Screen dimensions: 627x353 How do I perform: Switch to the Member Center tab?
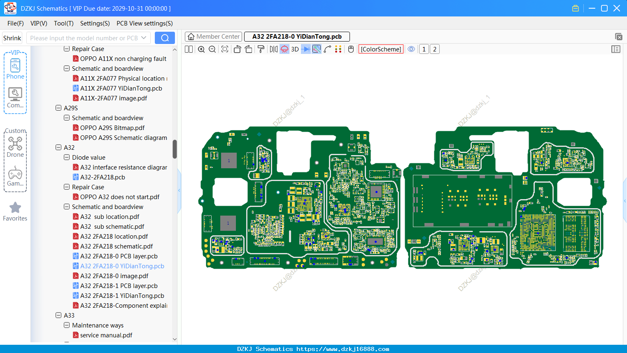pyautogui.click(x=213, y=37)
